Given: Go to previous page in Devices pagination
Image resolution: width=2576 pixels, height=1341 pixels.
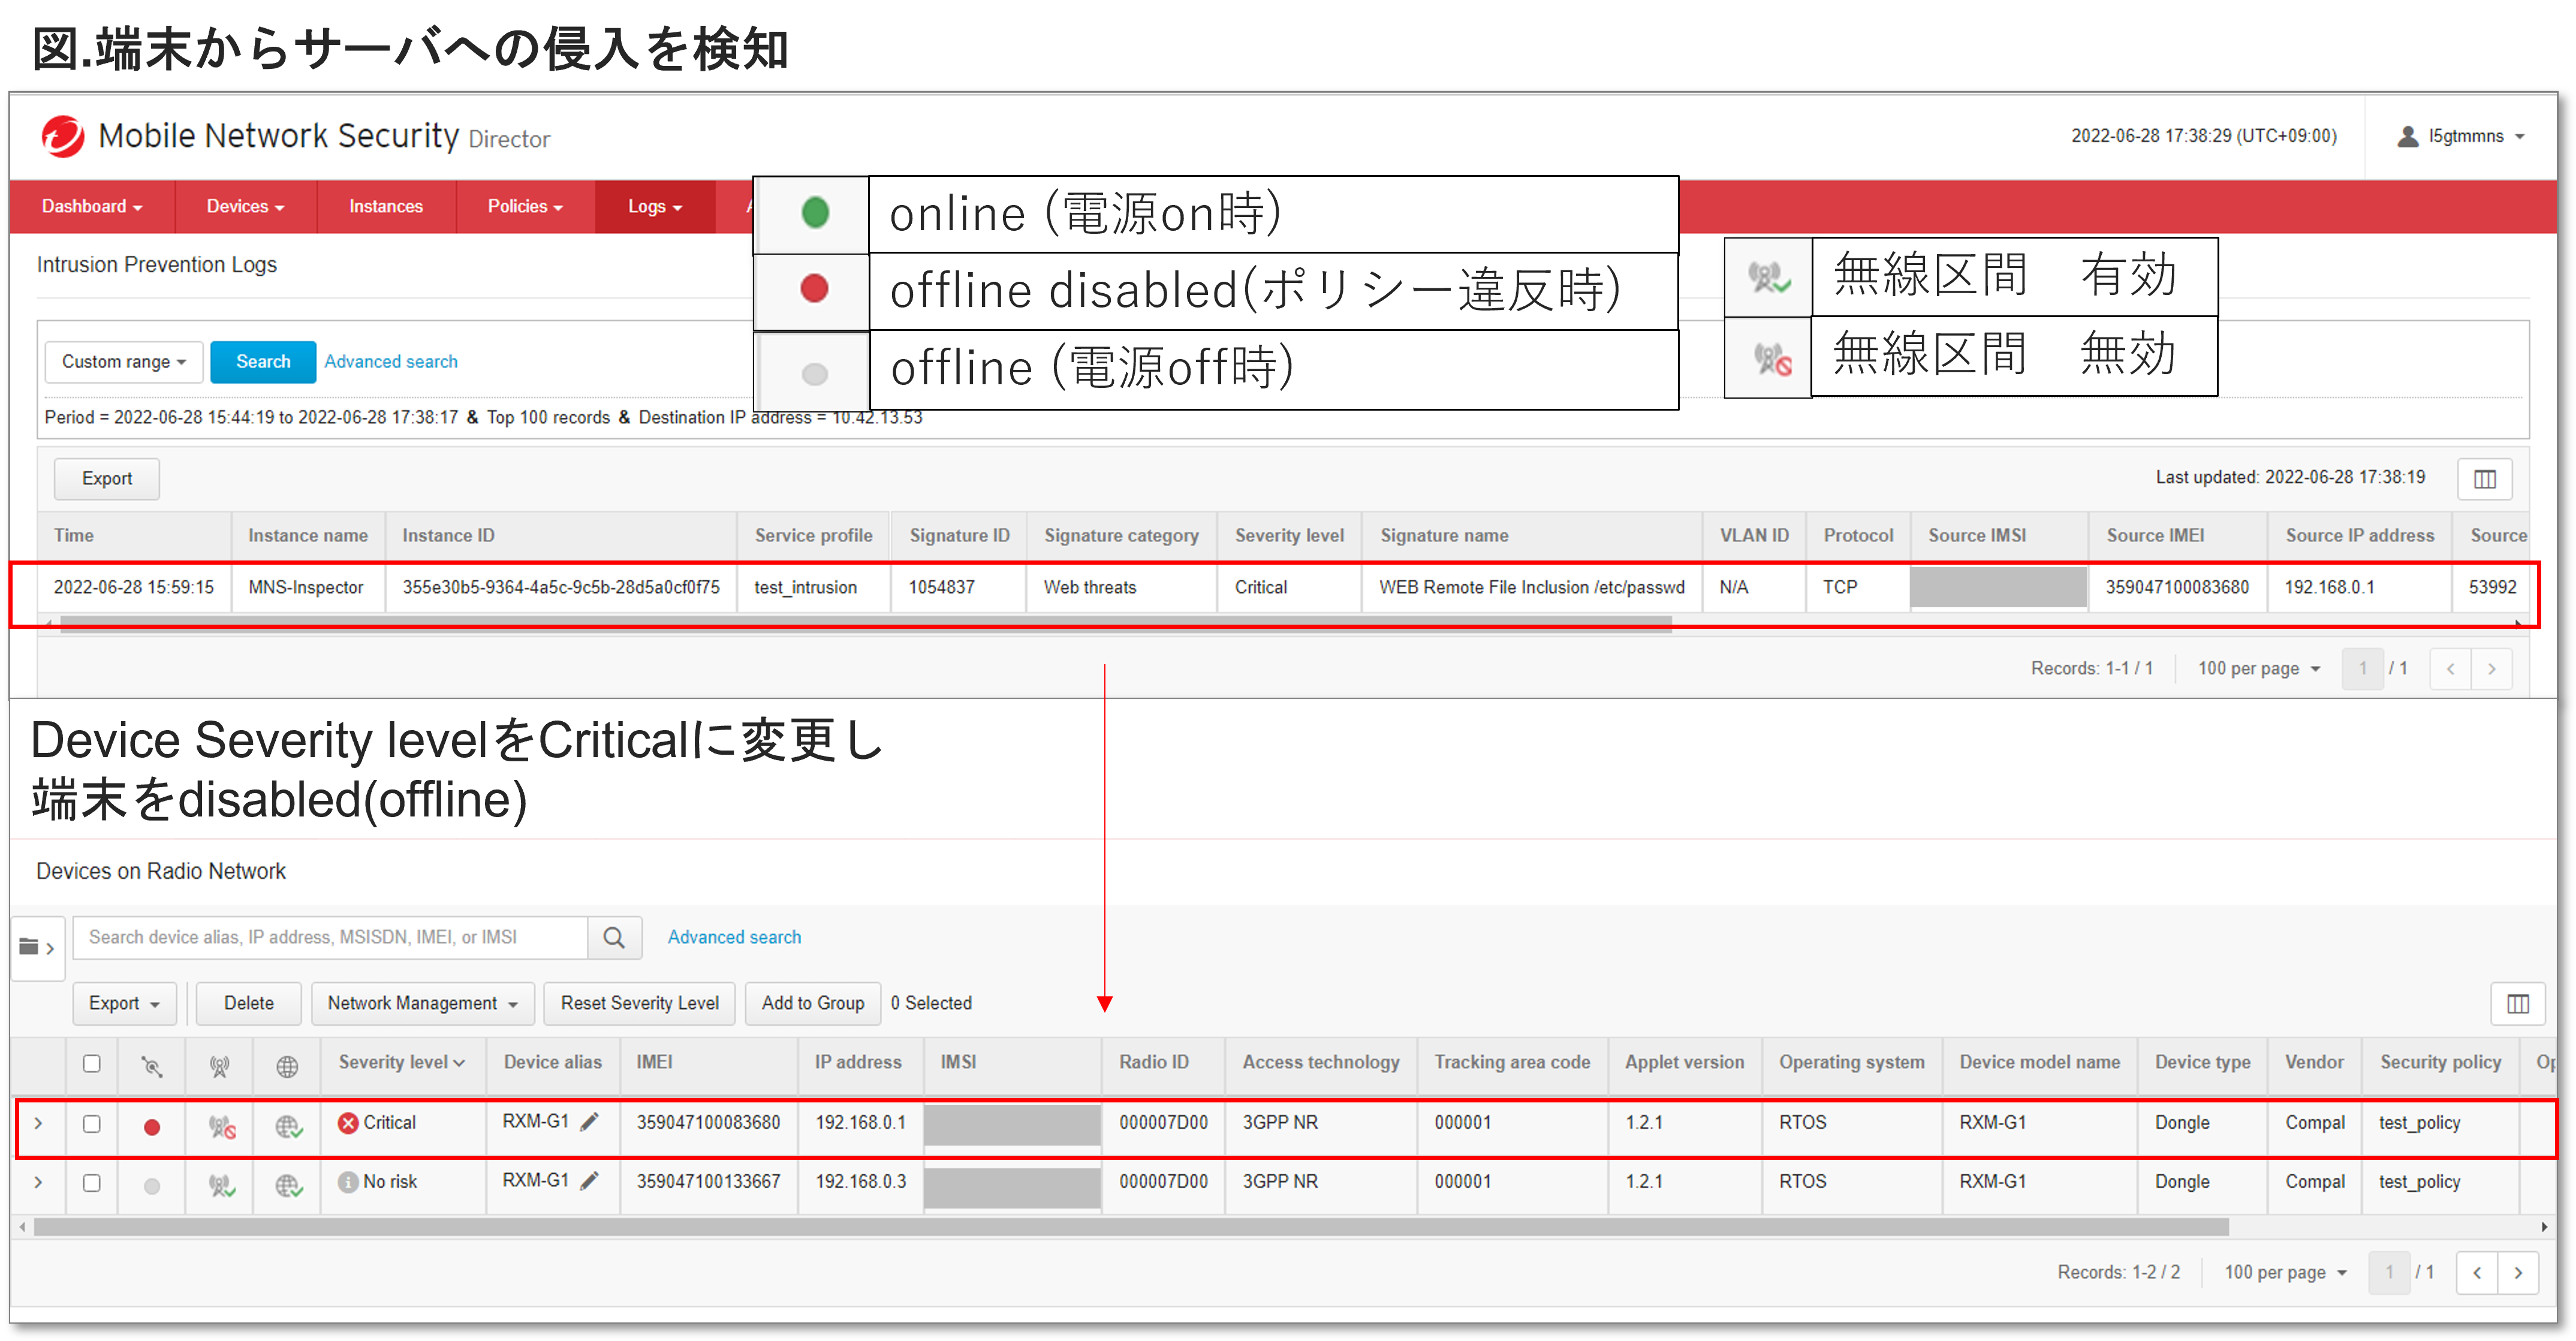Looking at the screenshot, I should [x=2477, y=1272].
